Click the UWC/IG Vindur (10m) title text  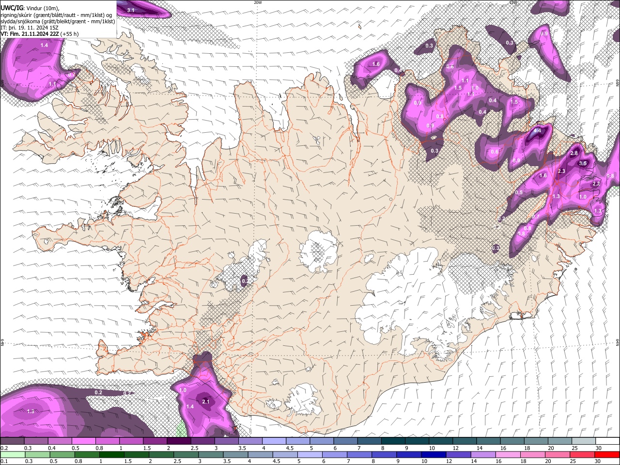(30, 8)
